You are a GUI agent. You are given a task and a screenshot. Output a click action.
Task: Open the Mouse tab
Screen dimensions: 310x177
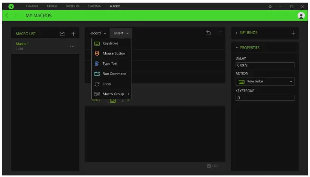click(52, 6)
